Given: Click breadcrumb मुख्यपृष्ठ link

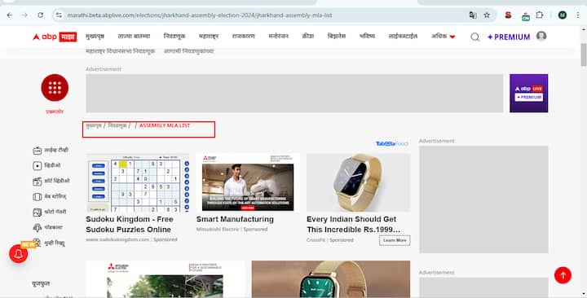Looking at the screenshot, I should tap(94, 125).
